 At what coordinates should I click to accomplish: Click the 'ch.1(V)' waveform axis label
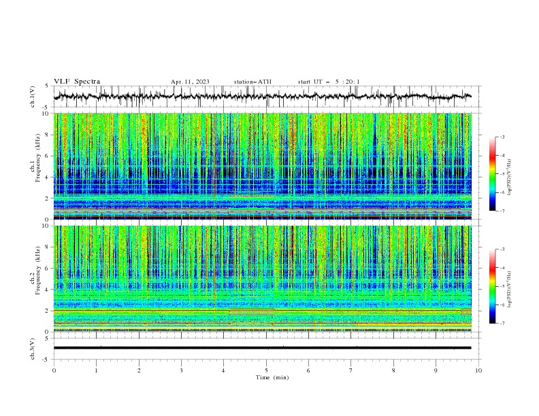click(x=33, y=97)
